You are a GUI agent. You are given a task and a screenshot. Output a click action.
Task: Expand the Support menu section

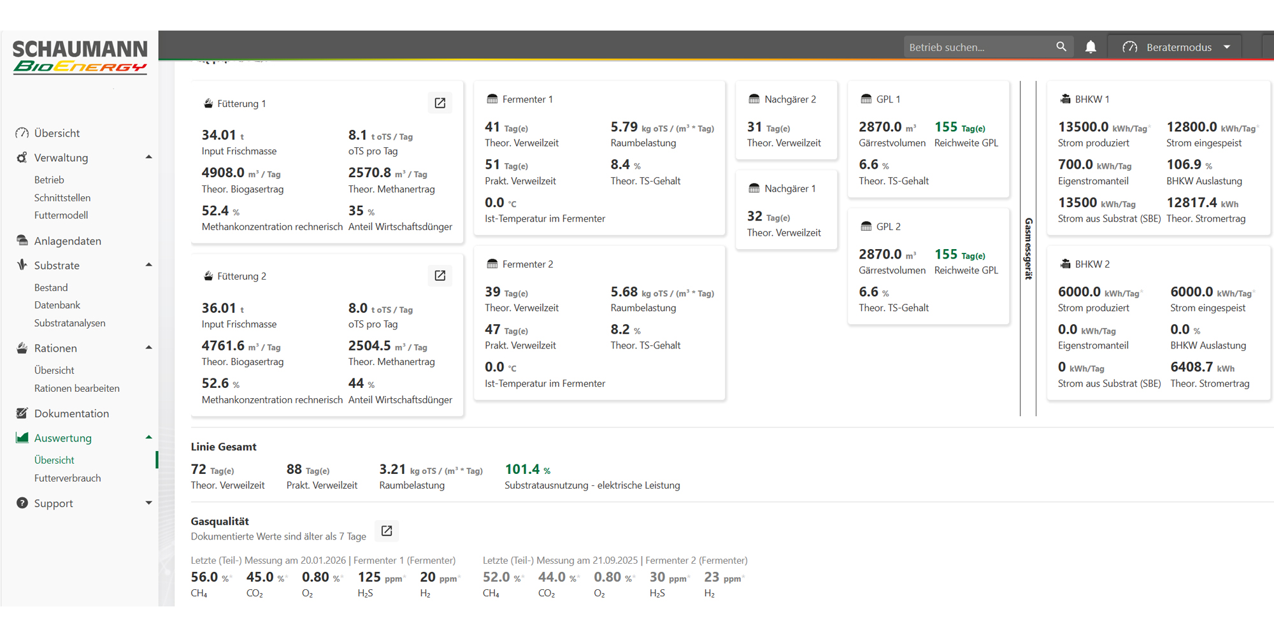[x=148, y=503]
